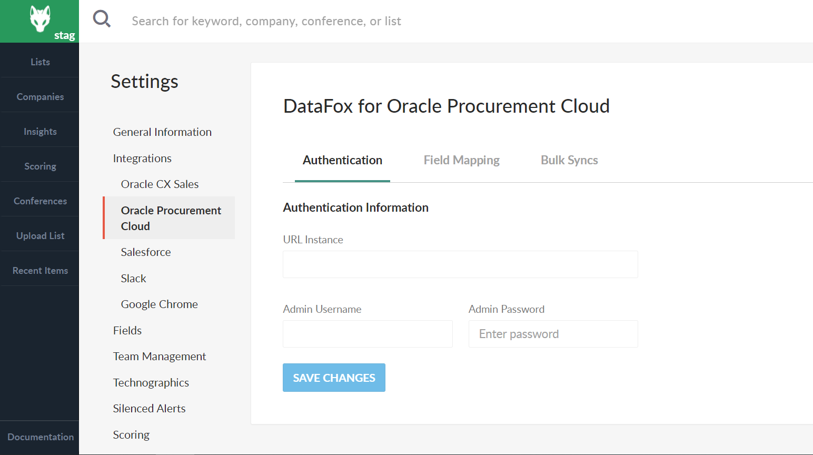Open Conferences in the sidebar
Viewport: 813px width, 455px height.
coord(40,201)
